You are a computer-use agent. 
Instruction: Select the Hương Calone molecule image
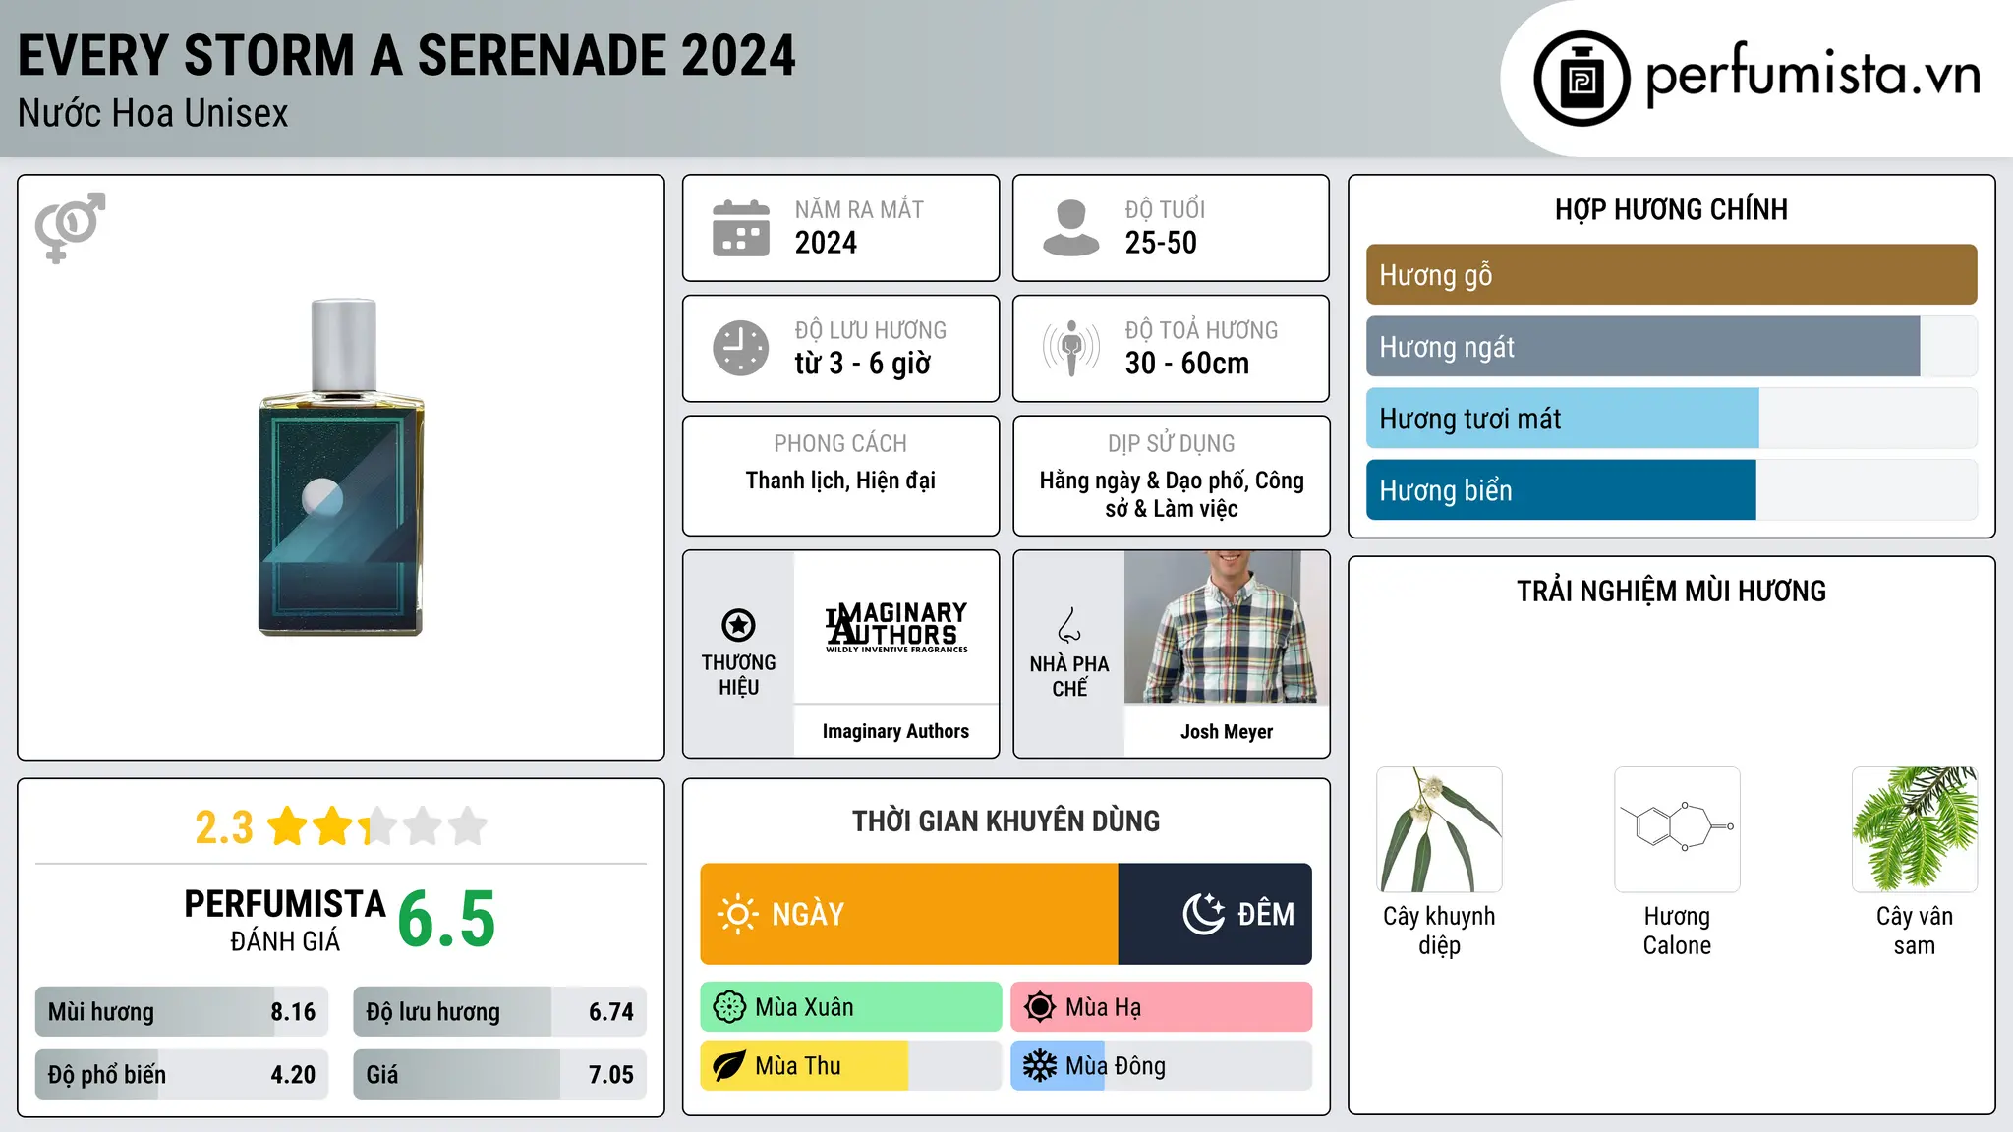pos(1677,829)
